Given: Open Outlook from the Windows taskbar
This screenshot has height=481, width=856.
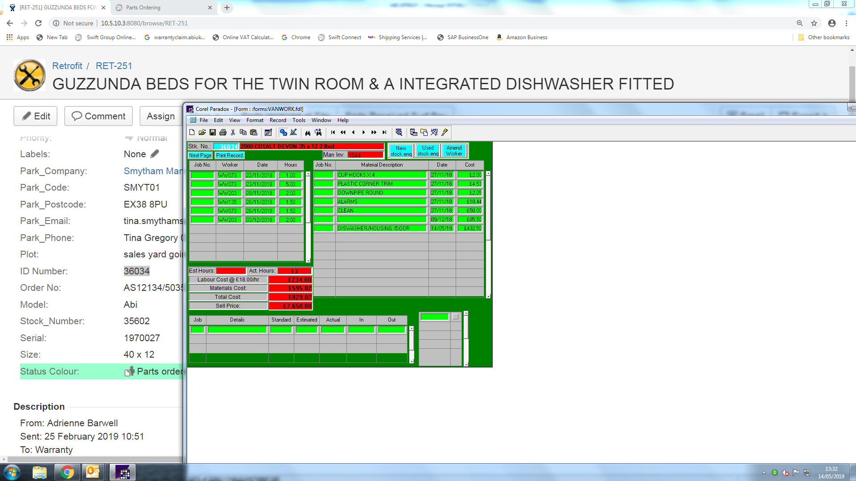Looking at the screenshot, I should 93,472.
